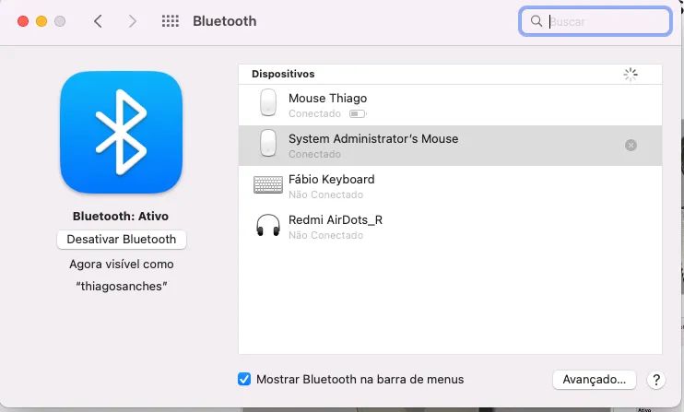The width and height of the screenshot is (684, 412).
Task: Open Avançado... options
Action: pyautogui.click(x=595, y=380)
